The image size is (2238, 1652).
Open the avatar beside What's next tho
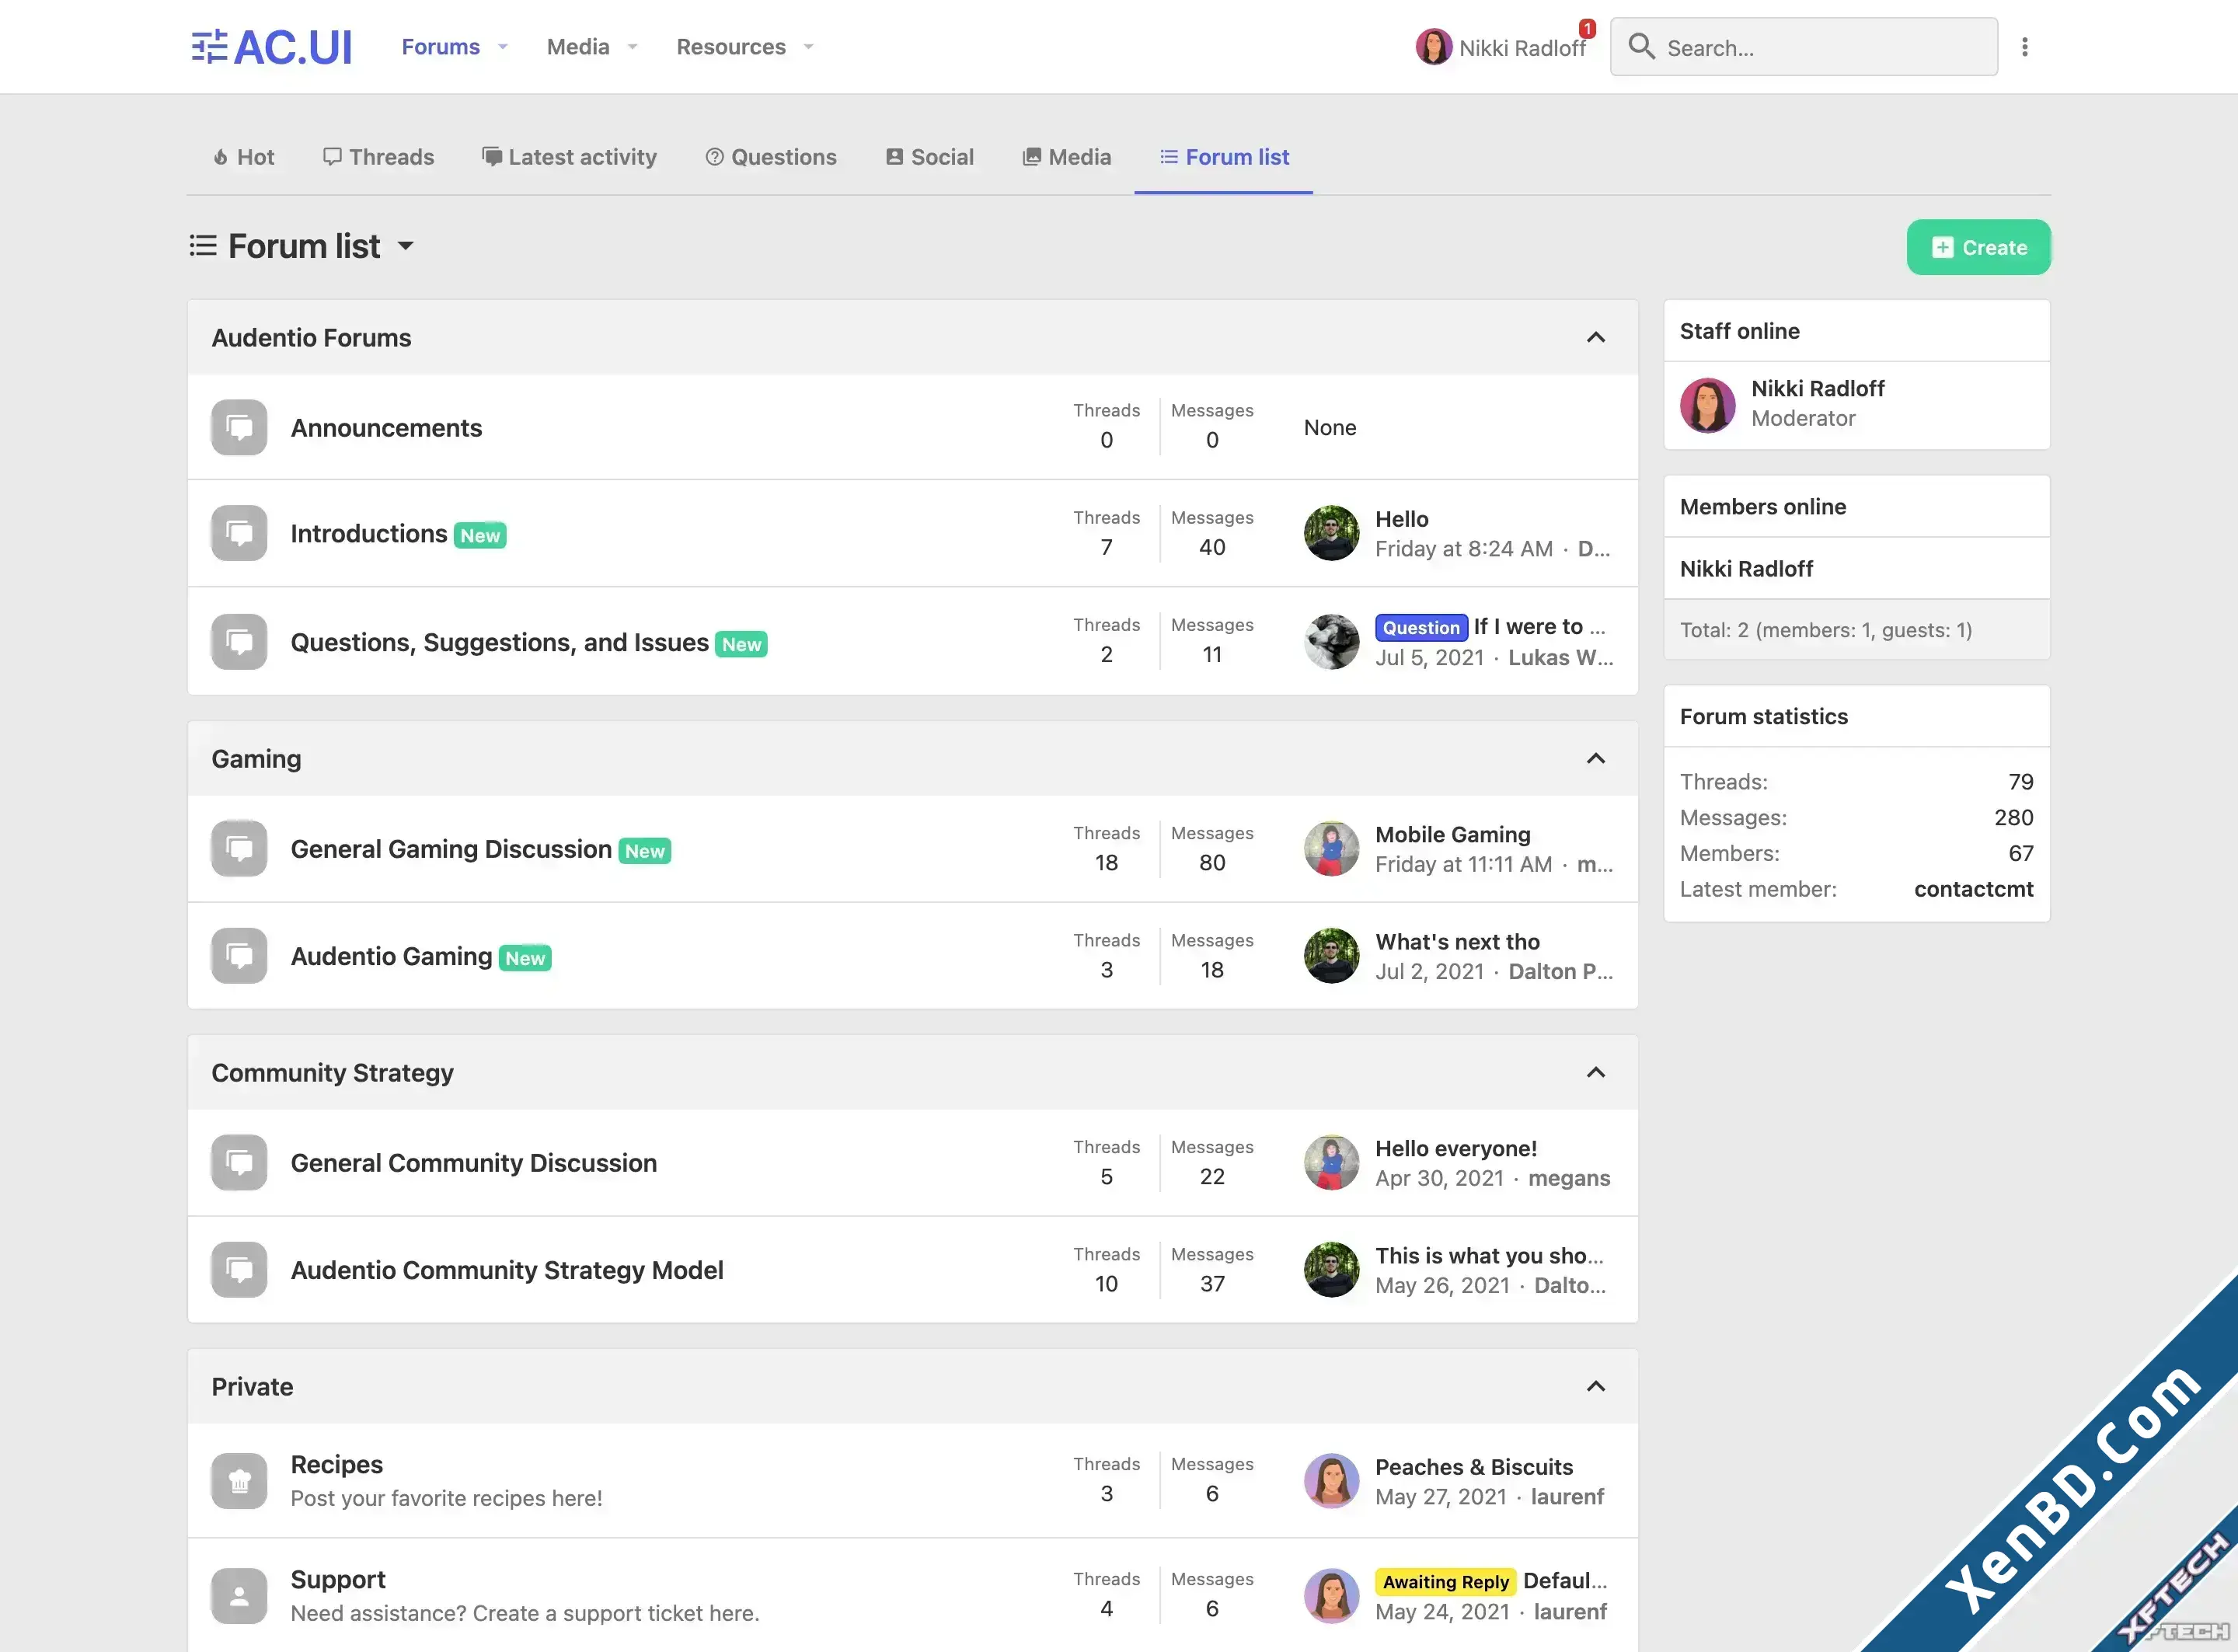coord(1332,955)
